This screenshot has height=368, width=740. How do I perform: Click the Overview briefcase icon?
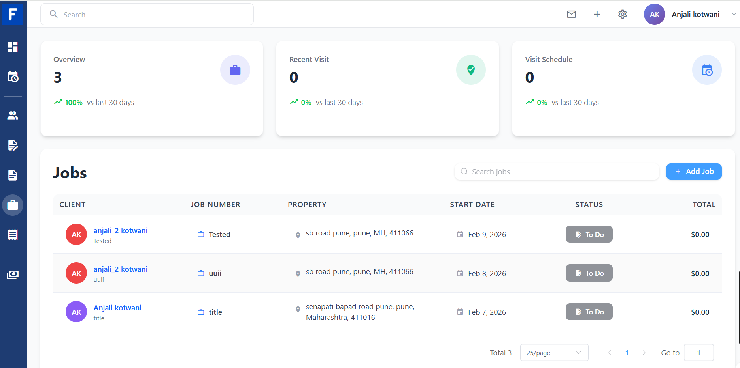[235, 70]
